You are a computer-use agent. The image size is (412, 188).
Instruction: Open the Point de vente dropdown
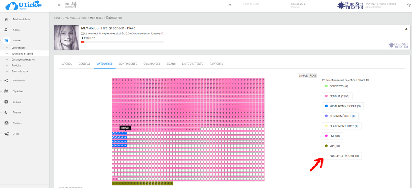[261, 6]
